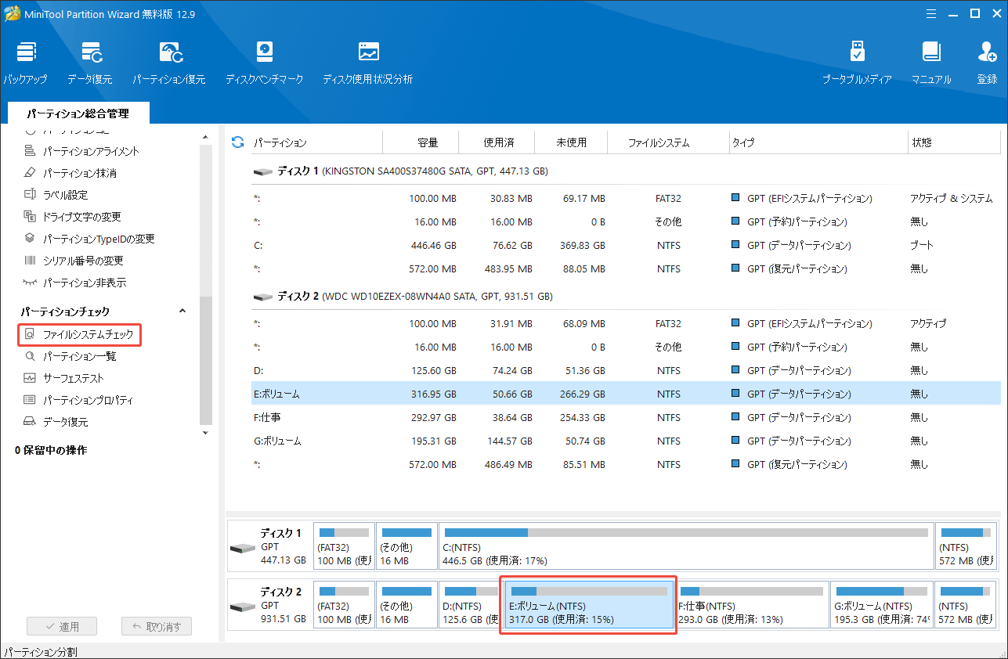
Task: Click the disabled 適用 button
Action: (x=61, y=626)
